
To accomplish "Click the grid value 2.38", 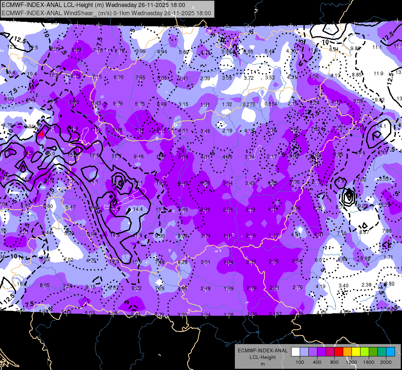I will [x=366, y=284].
